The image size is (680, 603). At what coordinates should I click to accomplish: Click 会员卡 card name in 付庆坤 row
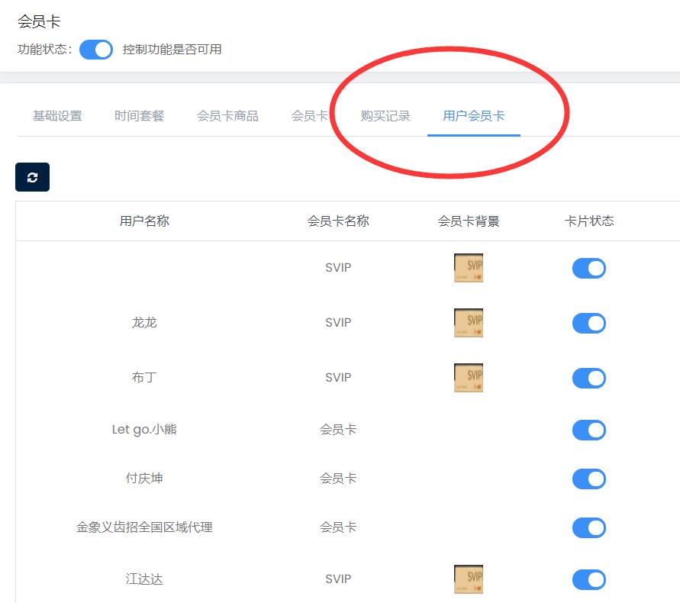click(x=338, y=479)
